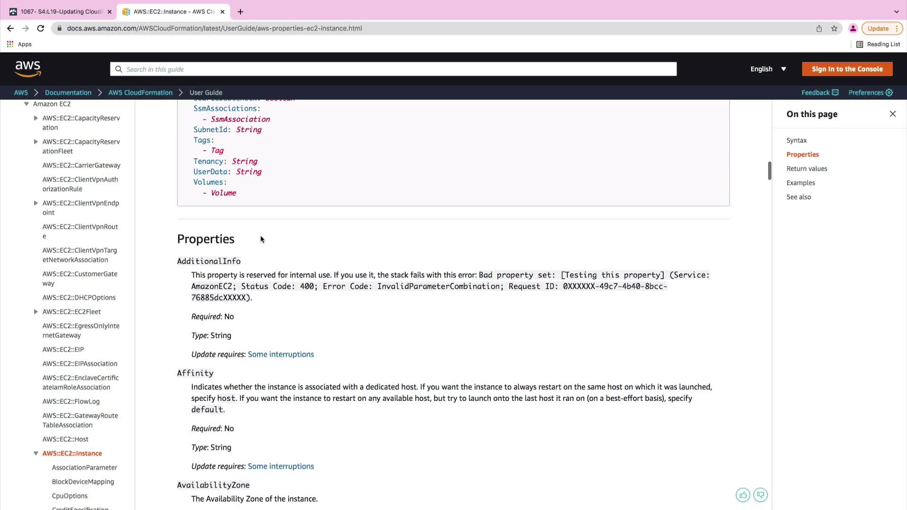Switch to the 1067- S4:L19 tab
This screenshot has height=510, width=907.
61,12
